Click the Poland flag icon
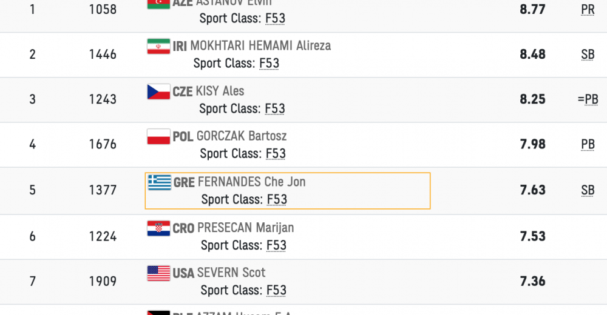Image resolution: width=607 pixels, height=315 pixels. [158, 136]
